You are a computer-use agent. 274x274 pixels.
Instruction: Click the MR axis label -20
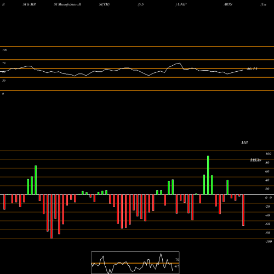[267, 207]
